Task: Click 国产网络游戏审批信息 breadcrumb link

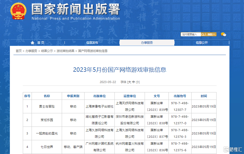Action: click(93, 51)
